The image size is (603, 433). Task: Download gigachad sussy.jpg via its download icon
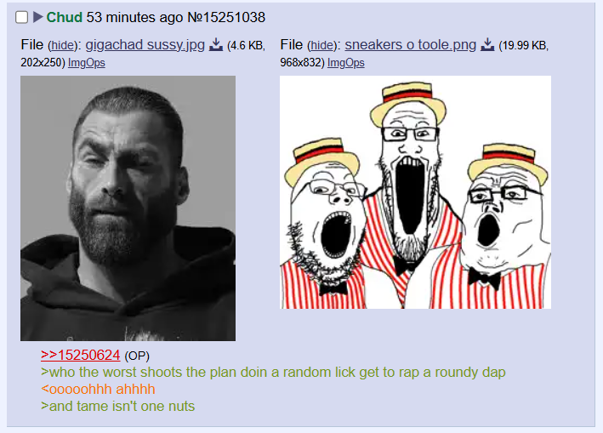(216, 45)
